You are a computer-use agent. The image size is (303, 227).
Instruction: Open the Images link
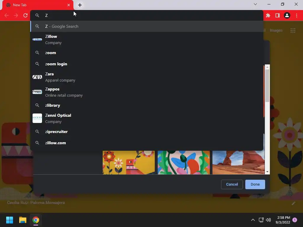coord(276,30)
